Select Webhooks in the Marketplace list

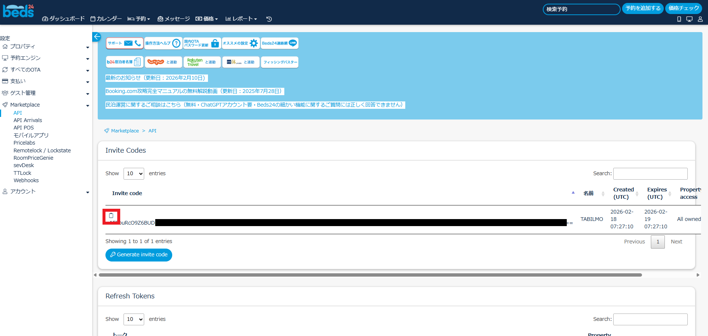pos(26,180)
